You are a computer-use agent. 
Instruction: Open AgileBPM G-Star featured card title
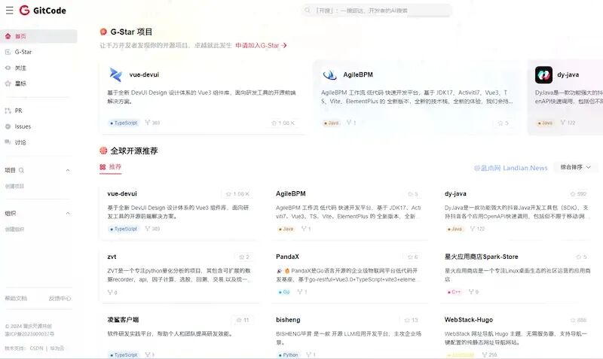click(x=358, y=75)
